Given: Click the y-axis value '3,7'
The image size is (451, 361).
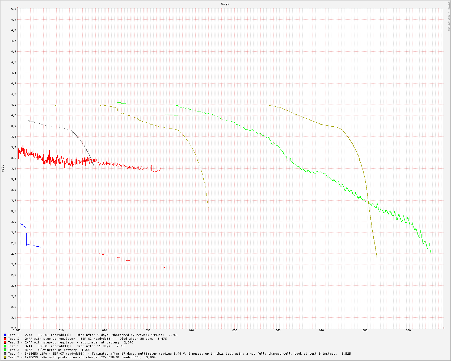Looking at the screenshot, I should (x=14, y=147).
